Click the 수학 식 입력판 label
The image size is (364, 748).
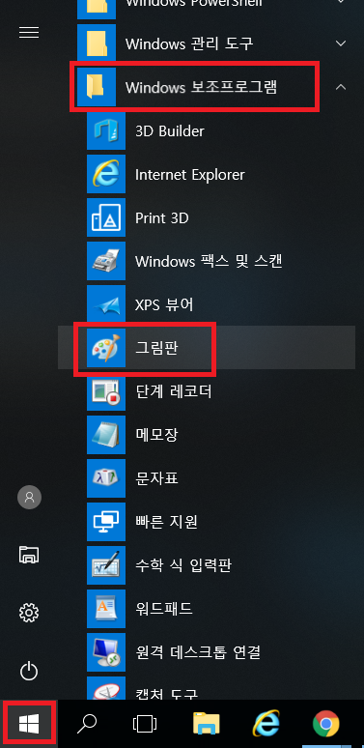pyautogui.click(x=183, y=564)
